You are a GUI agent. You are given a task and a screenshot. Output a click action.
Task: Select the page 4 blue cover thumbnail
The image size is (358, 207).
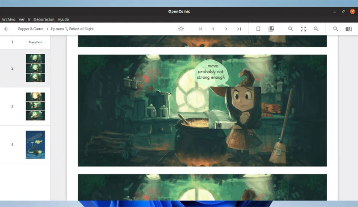pos(35,145)
